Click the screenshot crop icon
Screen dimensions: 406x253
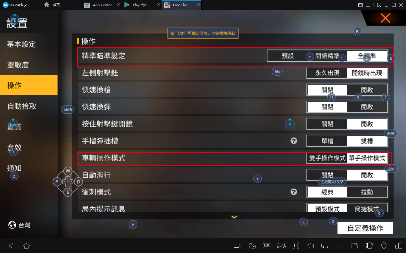pyautogui.click(x=340, y=246)
